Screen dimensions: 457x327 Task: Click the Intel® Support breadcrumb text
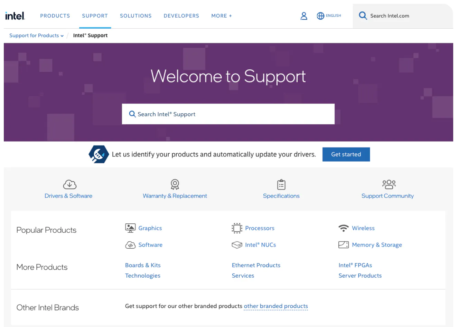pos(90,36)
